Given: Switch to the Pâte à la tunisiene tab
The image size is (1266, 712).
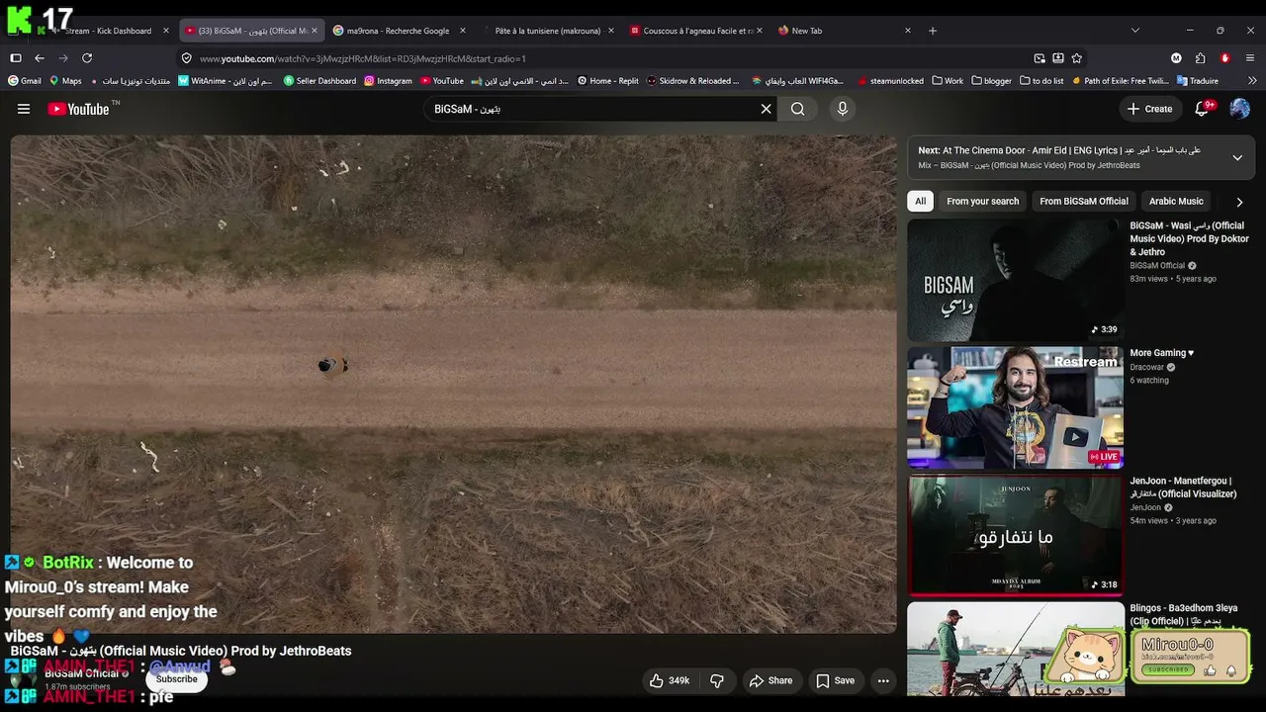Looking at the screenshot, I should [x=546, y=31].
